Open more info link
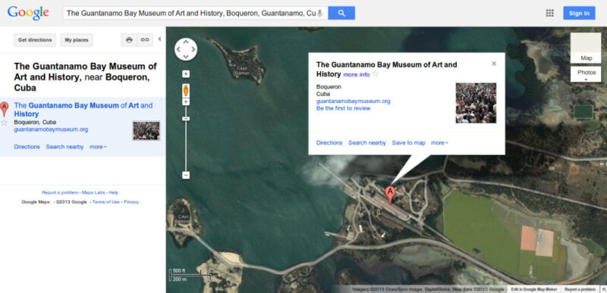 [x=357, y=74]
